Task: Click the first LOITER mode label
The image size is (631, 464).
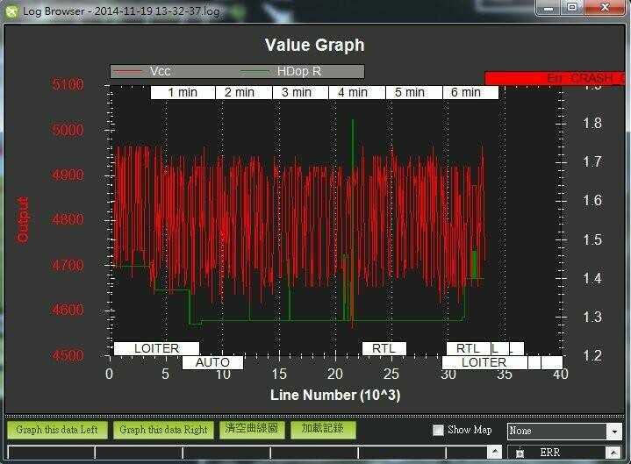Action: 156,348
